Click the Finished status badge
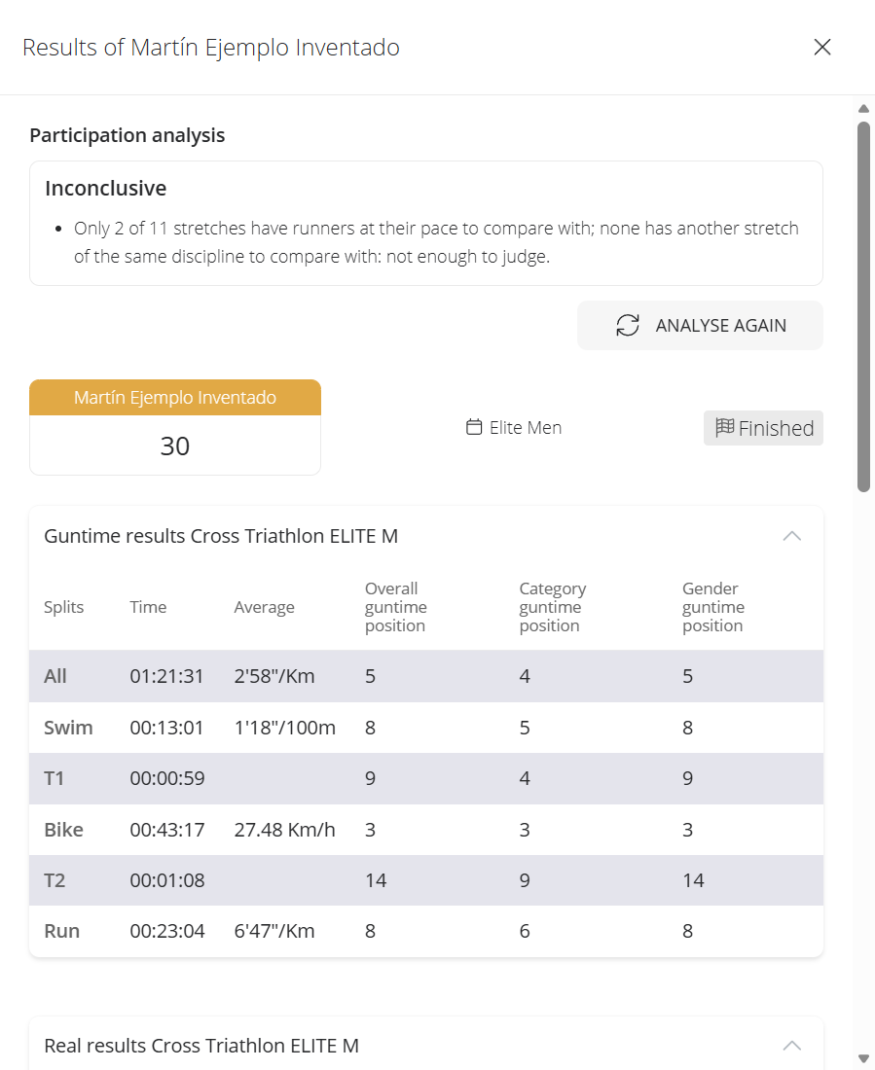The width and height of the screenshot is (875, 1070). point(764,428)
